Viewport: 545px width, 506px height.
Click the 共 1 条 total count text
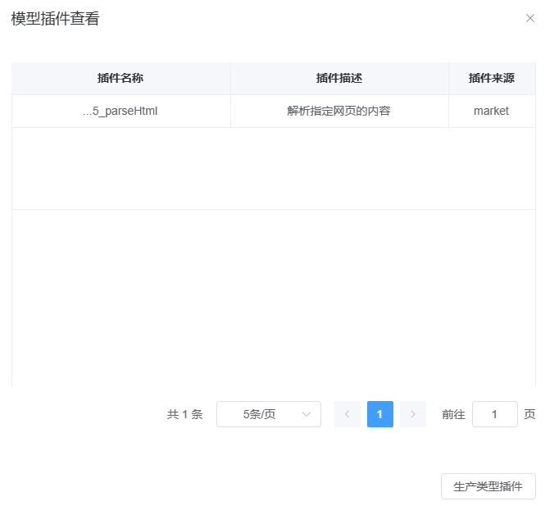pyautogui.click(x=184, y=414)
